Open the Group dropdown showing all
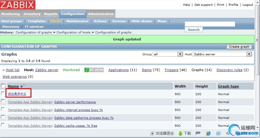Screen dimensions: 260x138 [168, 54]
